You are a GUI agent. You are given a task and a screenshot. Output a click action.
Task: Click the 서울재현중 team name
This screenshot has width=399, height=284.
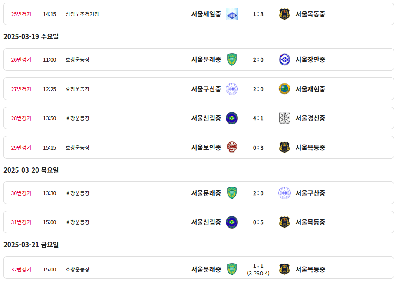point(310,89)
